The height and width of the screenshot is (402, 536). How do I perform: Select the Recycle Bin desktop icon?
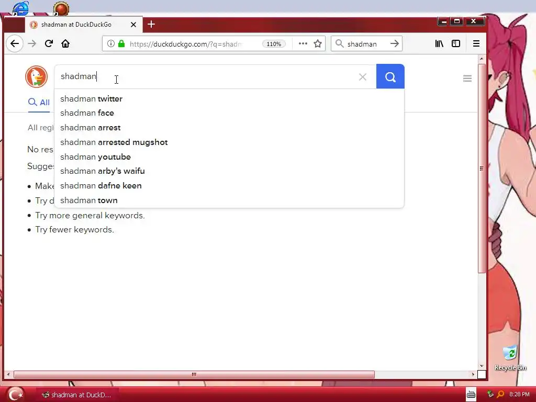click(x=510, y=358)
